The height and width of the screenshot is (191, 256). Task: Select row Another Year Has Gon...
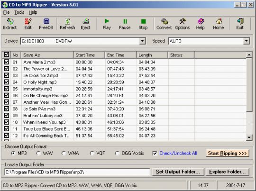click(x=124, y=102)
